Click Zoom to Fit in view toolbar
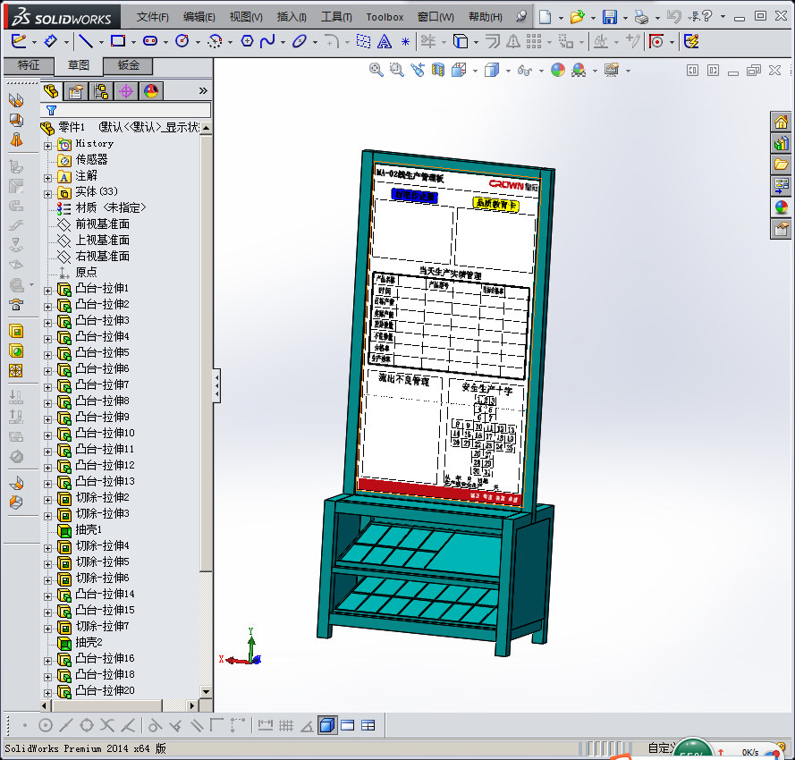The image size is (795, 760). [376, 70]
